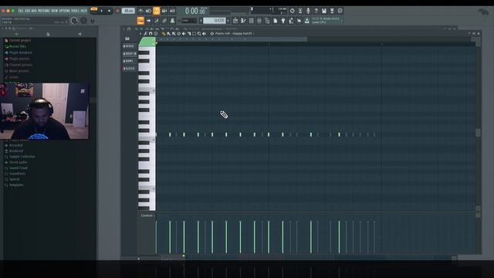Open the piano roll main menu arrow
The height and width of the screenshot is (278, 494).
(140, 33)
